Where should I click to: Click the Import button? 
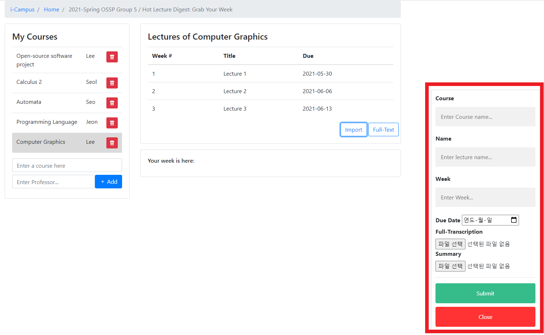(354, 130)
